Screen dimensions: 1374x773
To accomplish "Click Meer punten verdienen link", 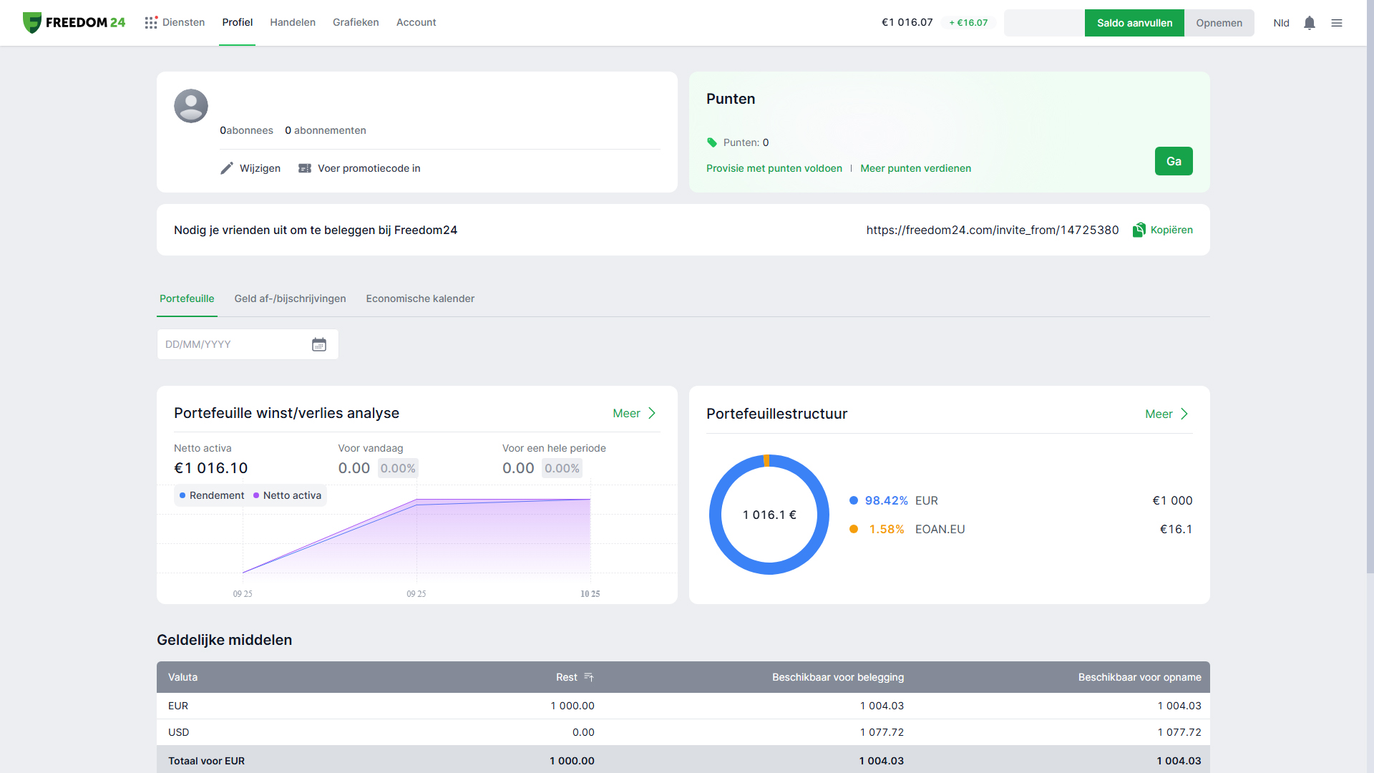I will click(x=915, y=168).
